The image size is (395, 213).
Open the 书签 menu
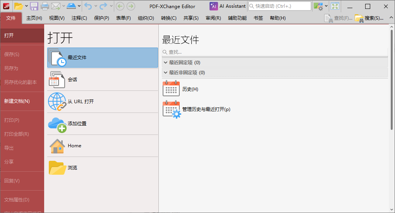point(258,18)
